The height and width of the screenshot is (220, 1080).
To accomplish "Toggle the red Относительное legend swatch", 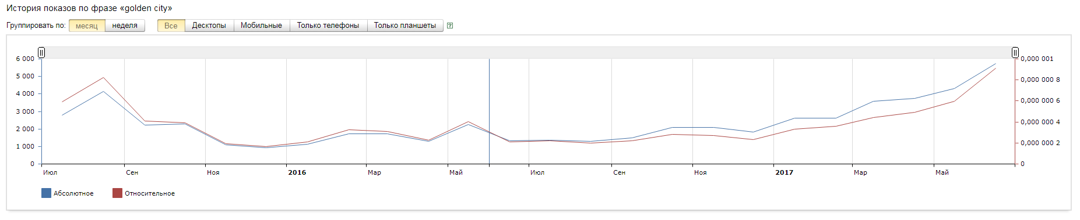I will (x=117, y=193).
